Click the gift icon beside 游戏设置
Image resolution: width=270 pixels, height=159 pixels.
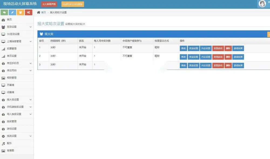pyautogui.click(x=3, y=129)
